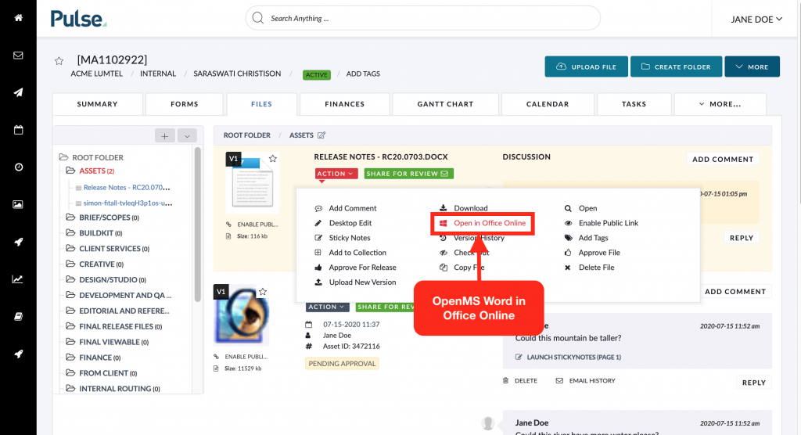Click the clock sidebar icon
Image resolution: width=801 pixels, height=435 pixels.
click(19, 167)
